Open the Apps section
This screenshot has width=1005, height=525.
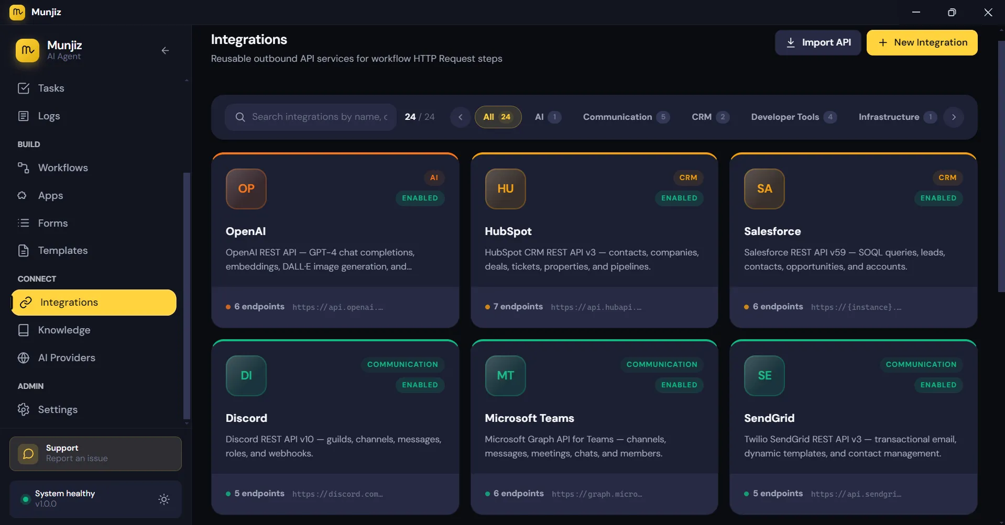[x=50, y=195]
